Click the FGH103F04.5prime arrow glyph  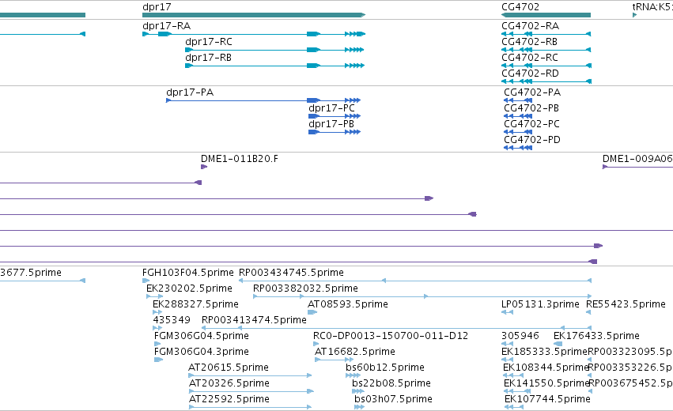(146, 281)
